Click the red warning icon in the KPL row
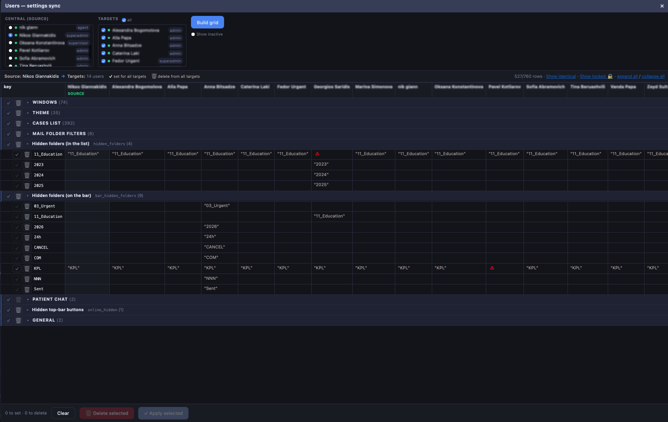 pos(492,268)
